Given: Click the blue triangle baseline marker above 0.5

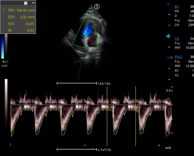Looking at the screenshot, I should click(172, 87).
